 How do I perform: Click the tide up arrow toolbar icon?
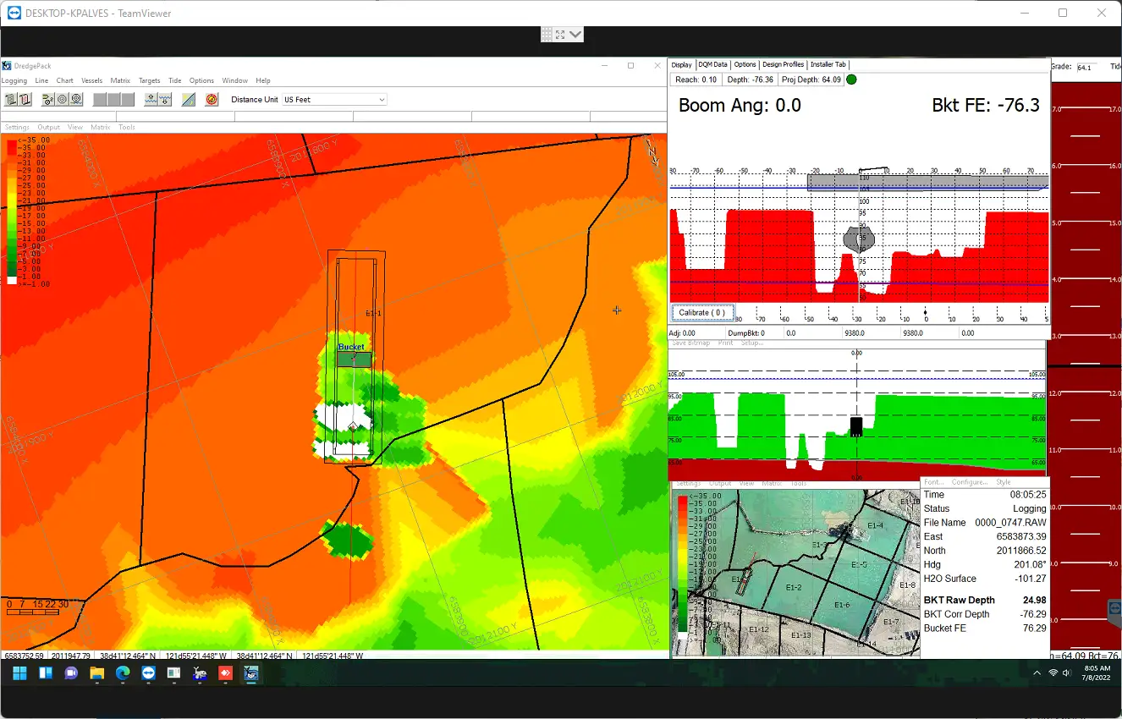coord(151,100)
